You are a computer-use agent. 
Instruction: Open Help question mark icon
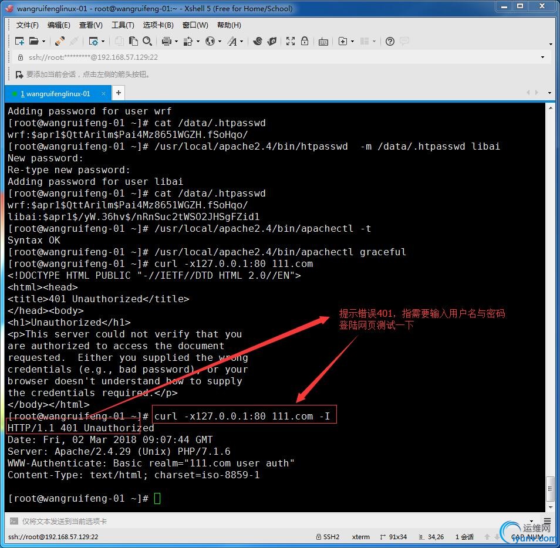click(390, 42)
